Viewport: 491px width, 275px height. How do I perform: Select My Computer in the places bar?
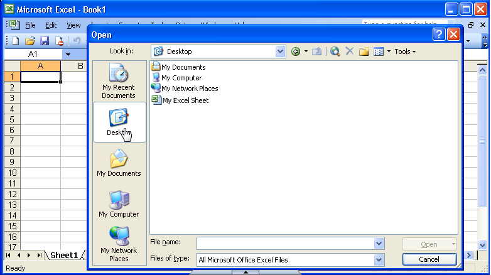coord(119,203)
